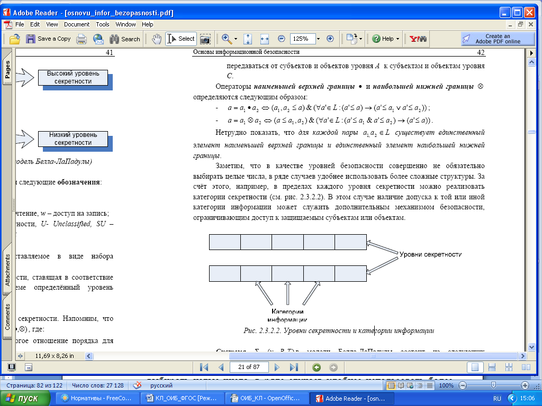Click the zoom out minus button
Viewport: 542px width, 406px height.
coord(282,39)
